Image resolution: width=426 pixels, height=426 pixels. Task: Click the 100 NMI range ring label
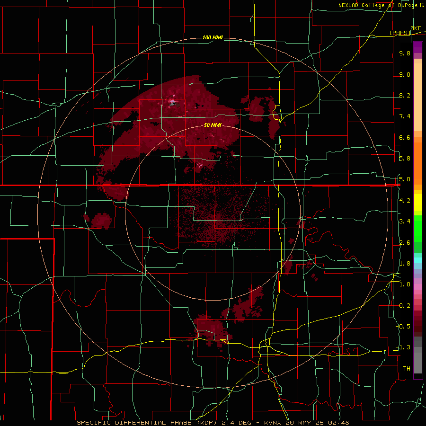point(213,37)
